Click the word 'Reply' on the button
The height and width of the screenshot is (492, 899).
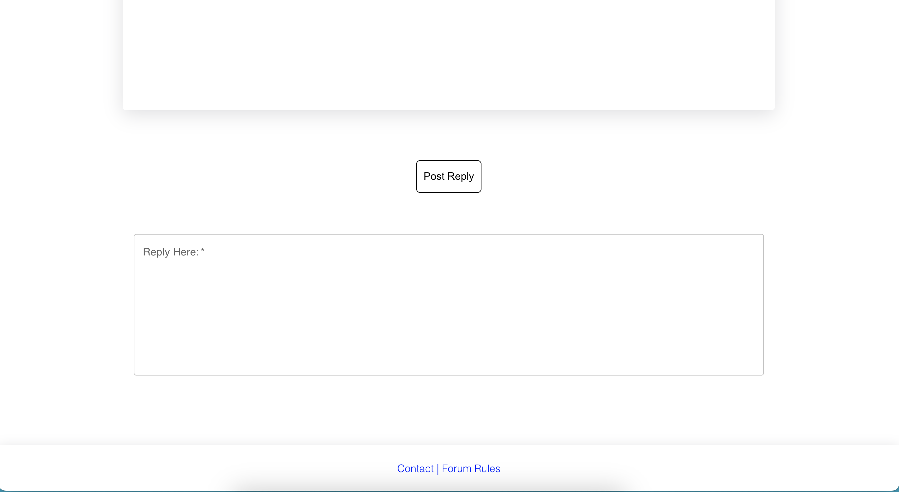[x=461, y=177]
